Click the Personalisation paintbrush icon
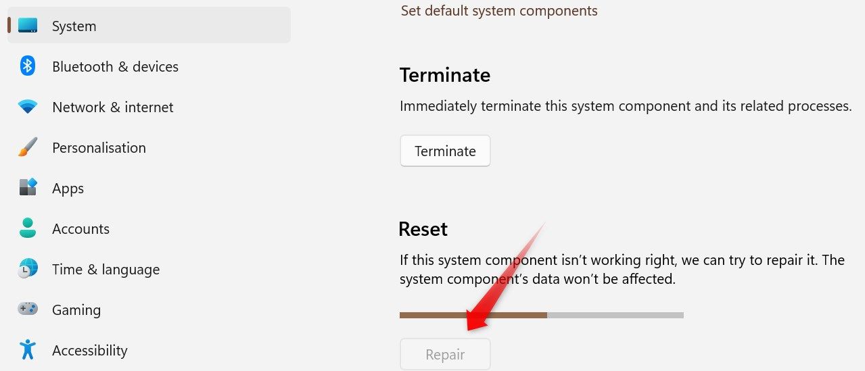The image size is (865, 371). pos(28,147)
